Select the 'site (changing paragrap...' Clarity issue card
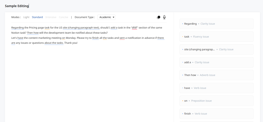 217,49
